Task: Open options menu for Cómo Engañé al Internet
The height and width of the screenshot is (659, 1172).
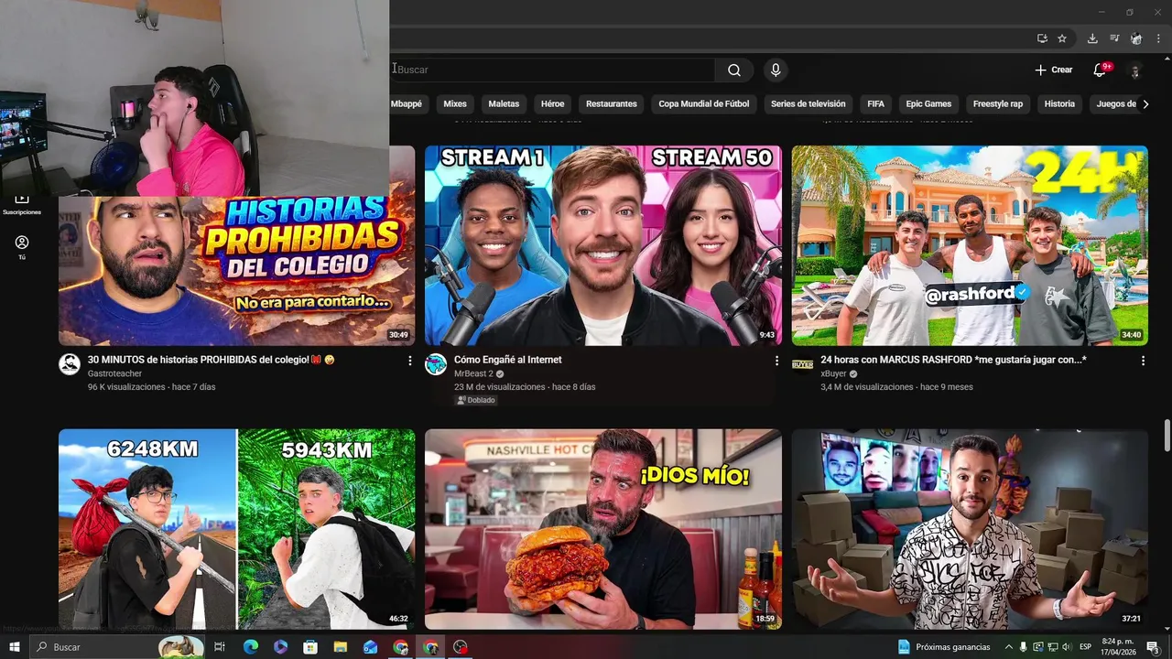Action: click(x=776, y=362)
